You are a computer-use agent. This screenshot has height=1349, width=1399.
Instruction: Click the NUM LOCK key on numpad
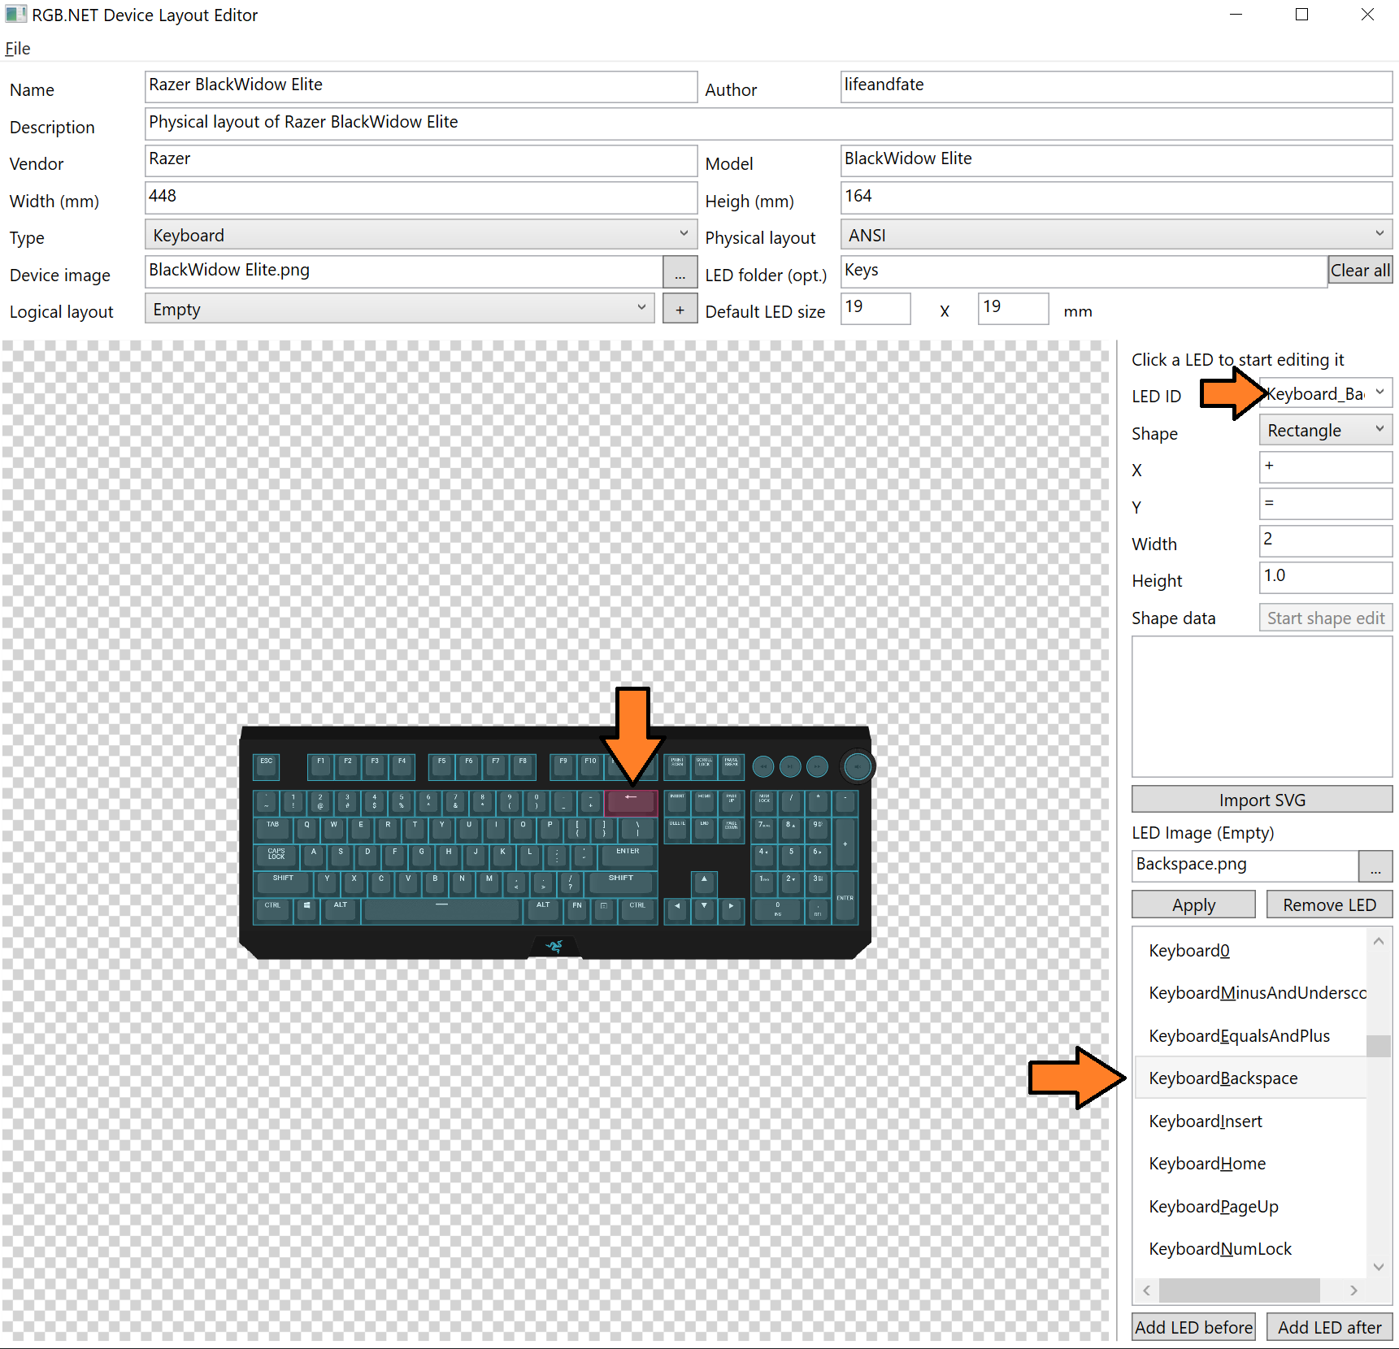(764, 802)
